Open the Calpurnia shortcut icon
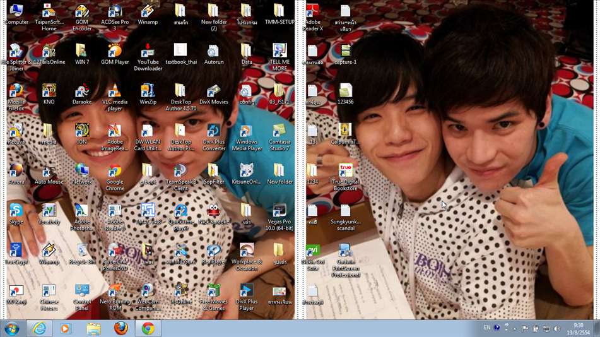600x337 pixels. tap(345, 134)
